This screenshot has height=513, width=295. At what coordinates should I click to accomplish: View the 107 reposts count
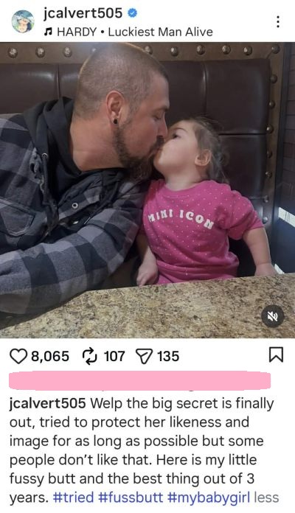114,356
